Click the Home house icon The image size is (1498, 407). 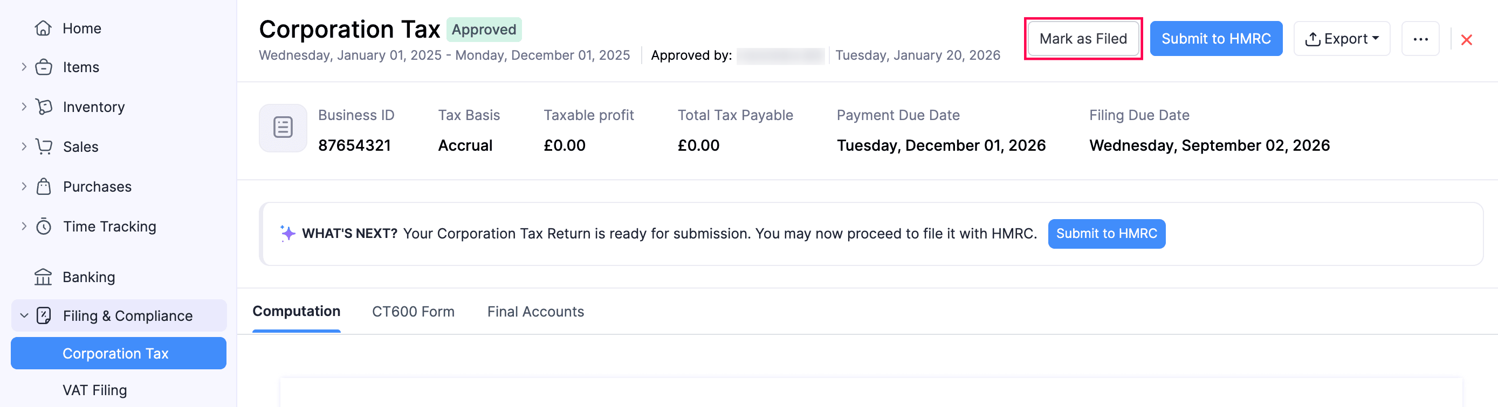pos(43,28)
